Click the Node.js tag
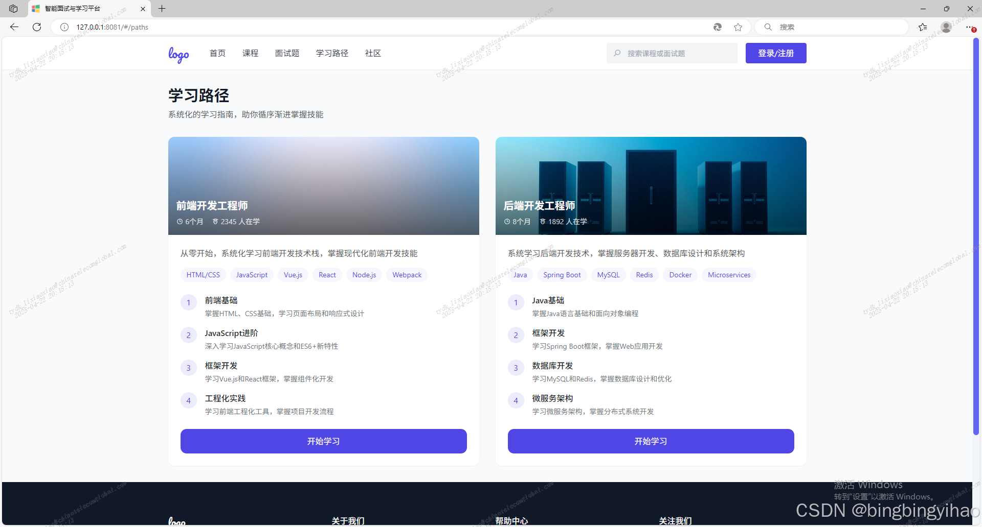Image resolution: width=982 pixels, height=527 pixels. (x=364, y=275)
